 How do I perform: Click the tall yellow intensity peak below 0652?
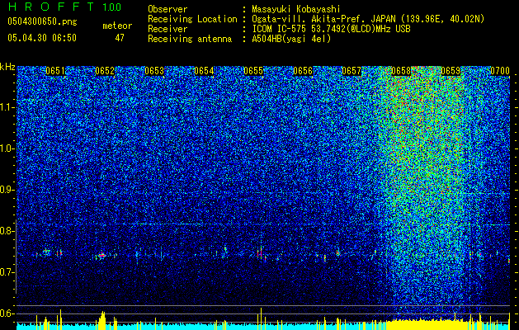(x=102, y=319)
